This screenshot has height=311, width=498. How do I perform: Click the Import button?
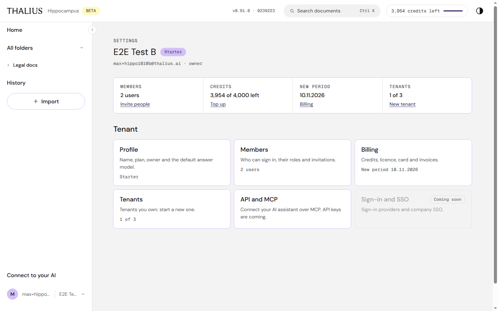coord(46,101)
